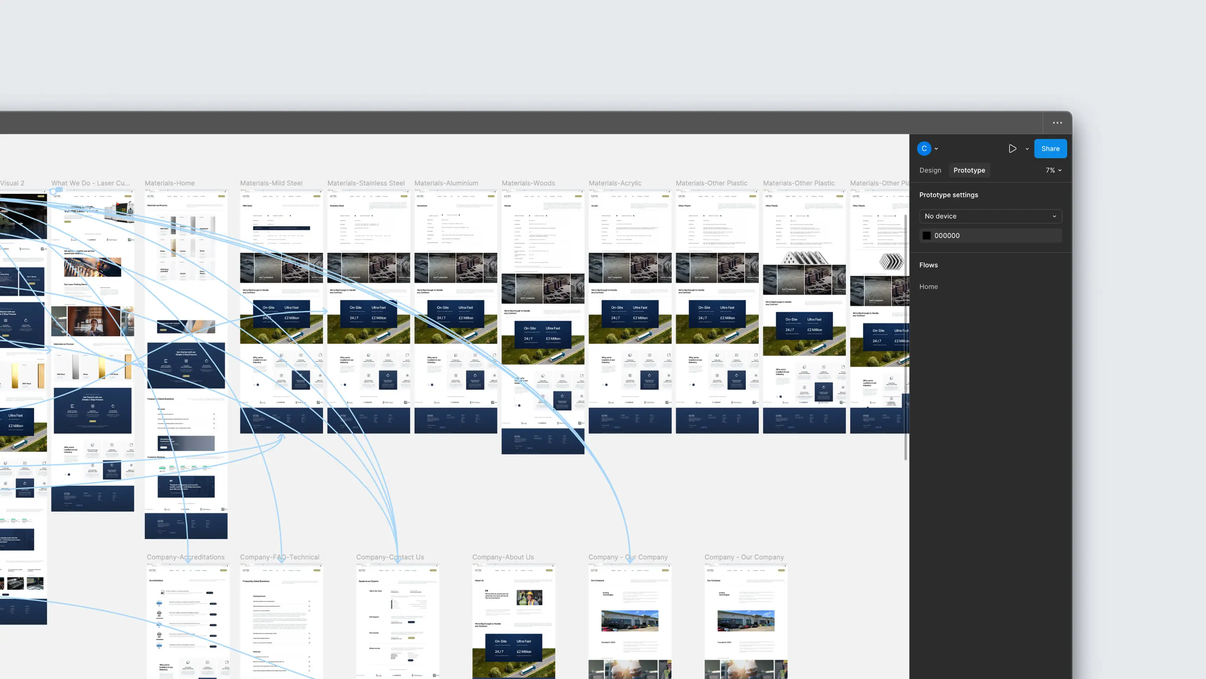Switch to the Prototype tab
This screenshot has width=1206, height=679.
969,170
